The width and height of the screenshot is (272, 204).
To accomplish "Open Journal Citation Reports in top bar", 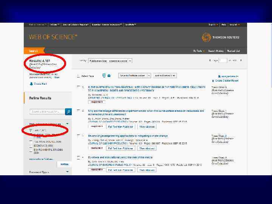I will (x=76, y=25).
